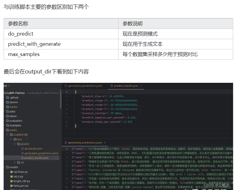This screenshot has height=190, width=234.
Task: Collapse the predict folder chevron
Action: [x=15, y=144]
